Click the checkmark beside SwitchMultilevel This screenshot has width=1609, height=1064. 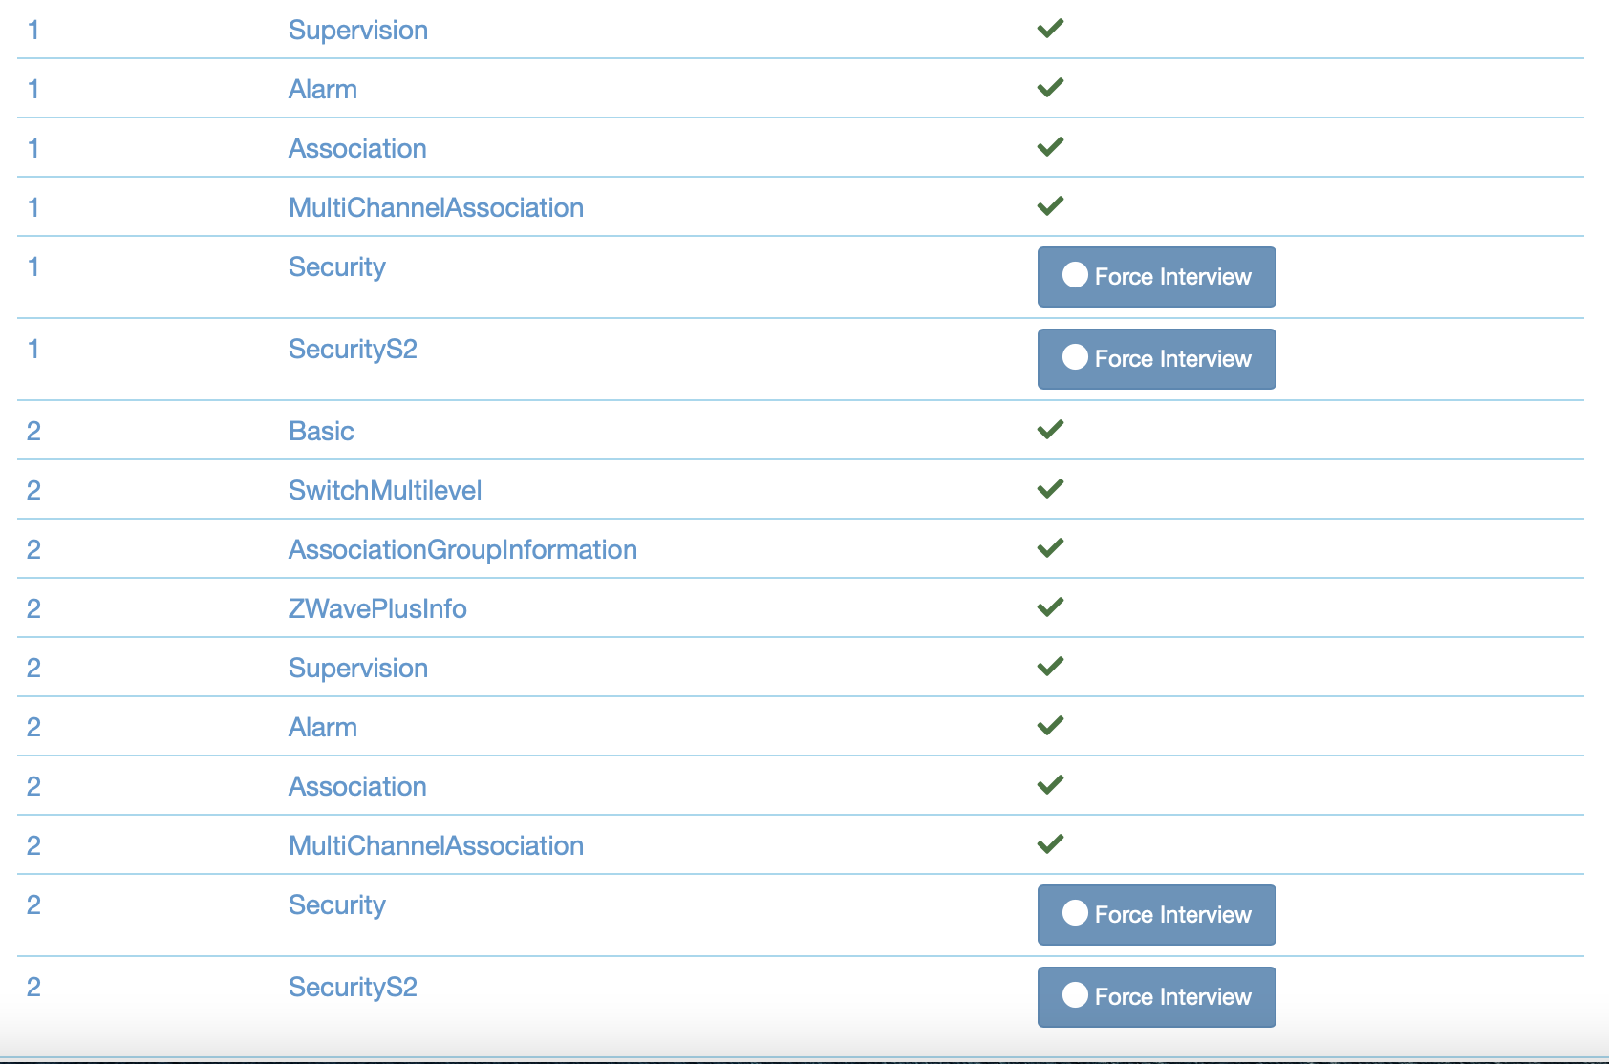click(1050, 489)
